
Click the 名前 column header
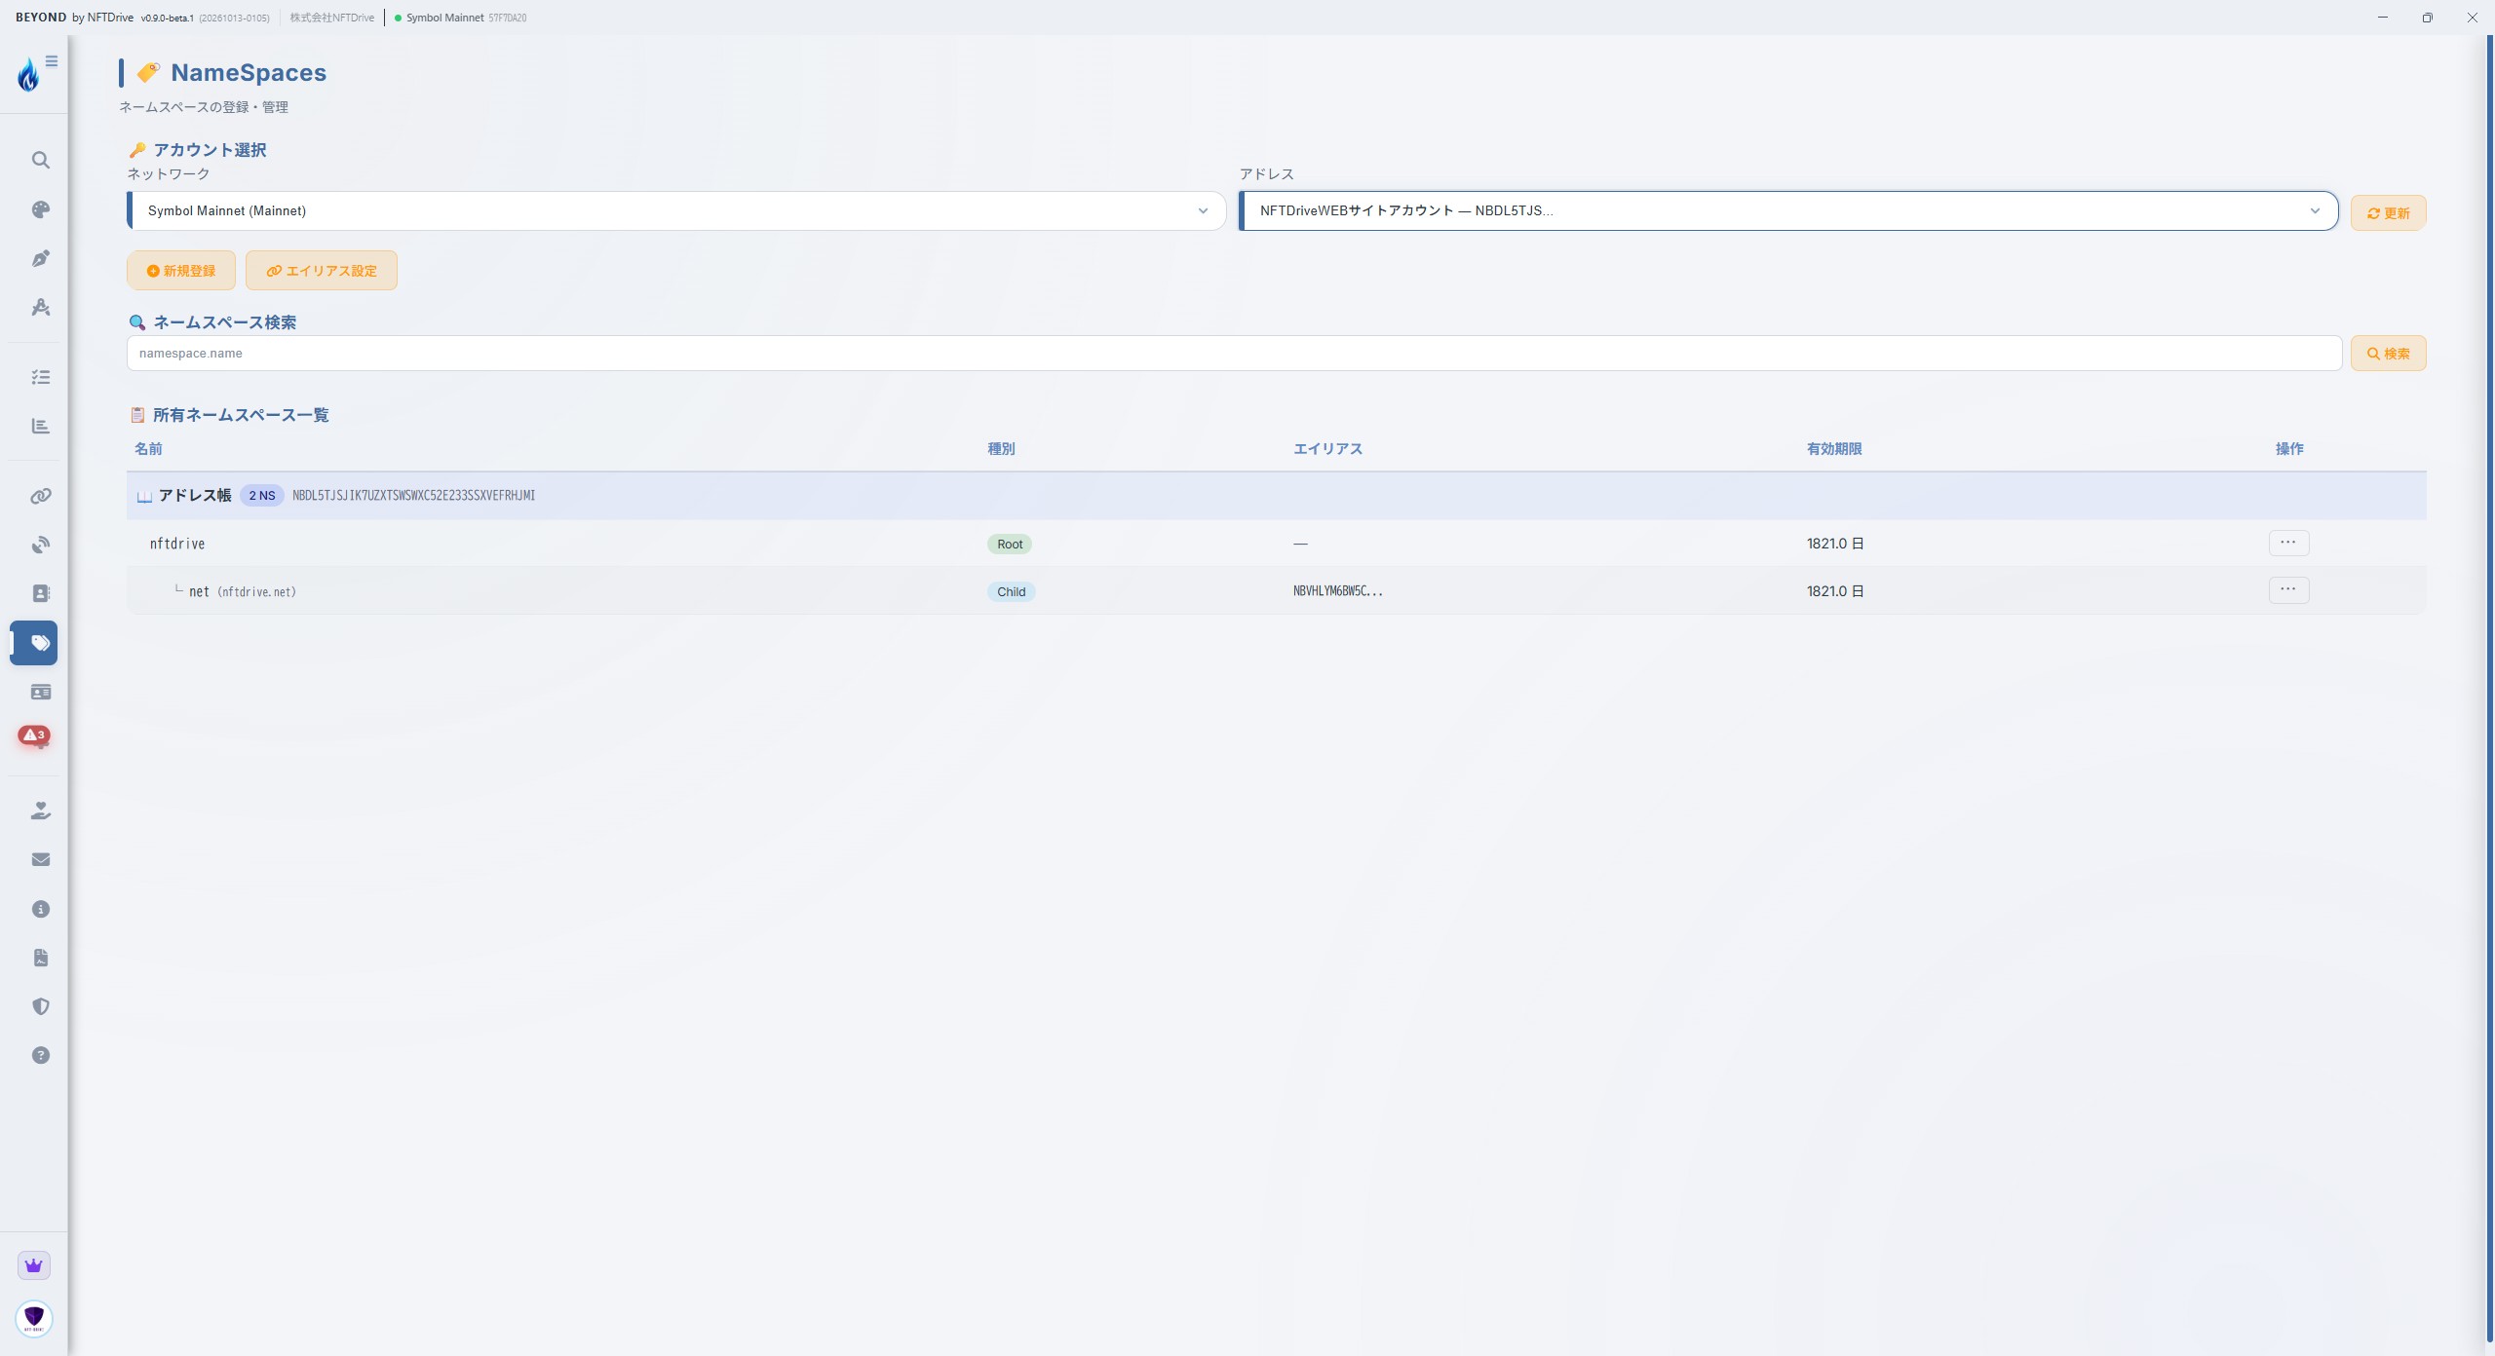click(148, 449)
